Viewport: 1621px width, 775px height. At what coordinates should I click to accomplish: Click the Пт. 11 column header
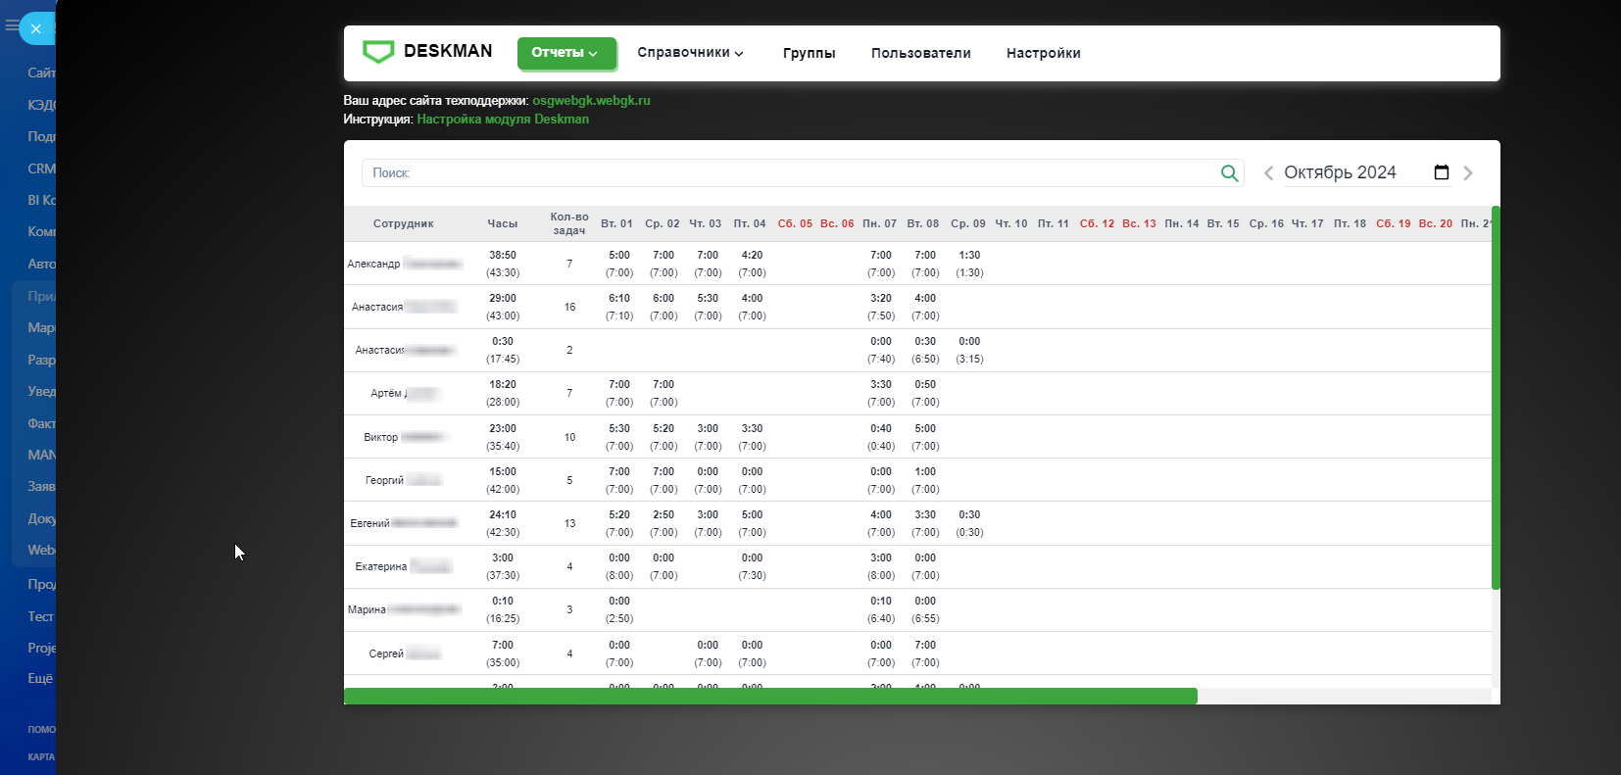pyautogui.click(x=1054, y=223)
